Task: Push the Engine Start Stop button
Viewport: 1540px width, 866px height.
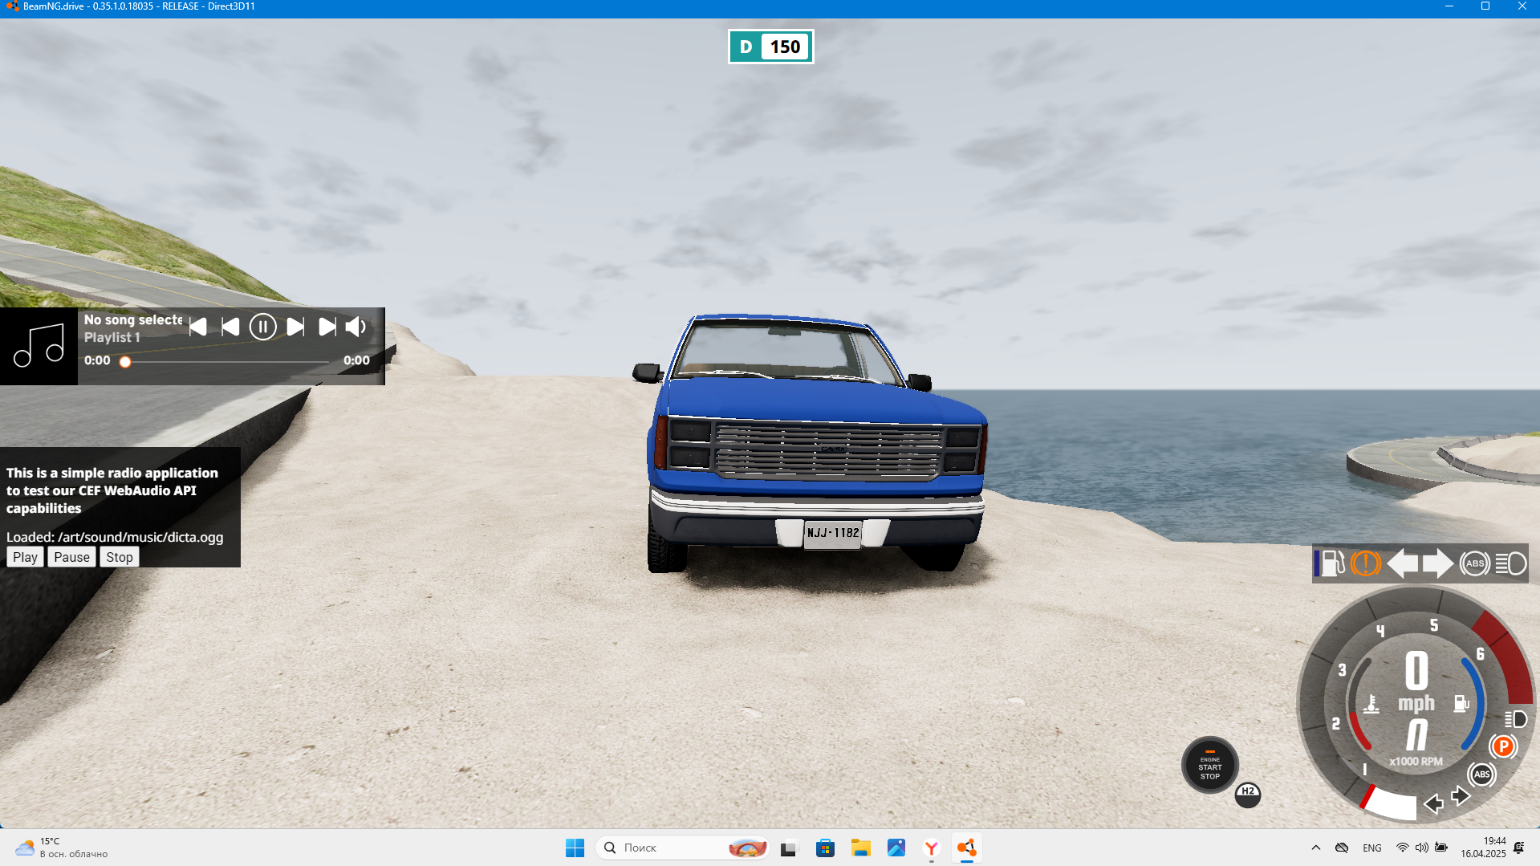Action: click(x=1210, y=765)
